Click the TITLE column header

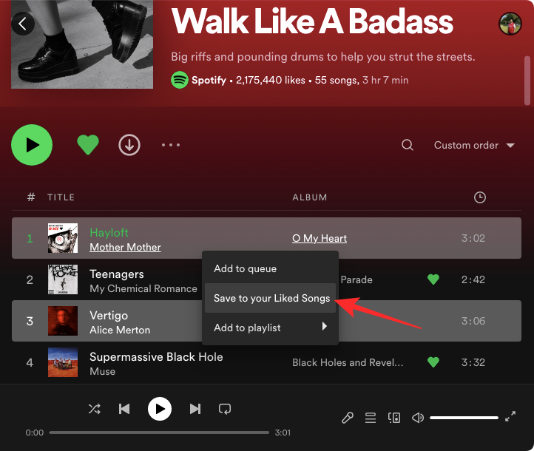coord(61,197)
